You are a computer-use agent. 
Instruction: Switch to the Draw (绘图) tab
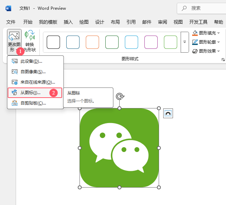pos(84,22)
